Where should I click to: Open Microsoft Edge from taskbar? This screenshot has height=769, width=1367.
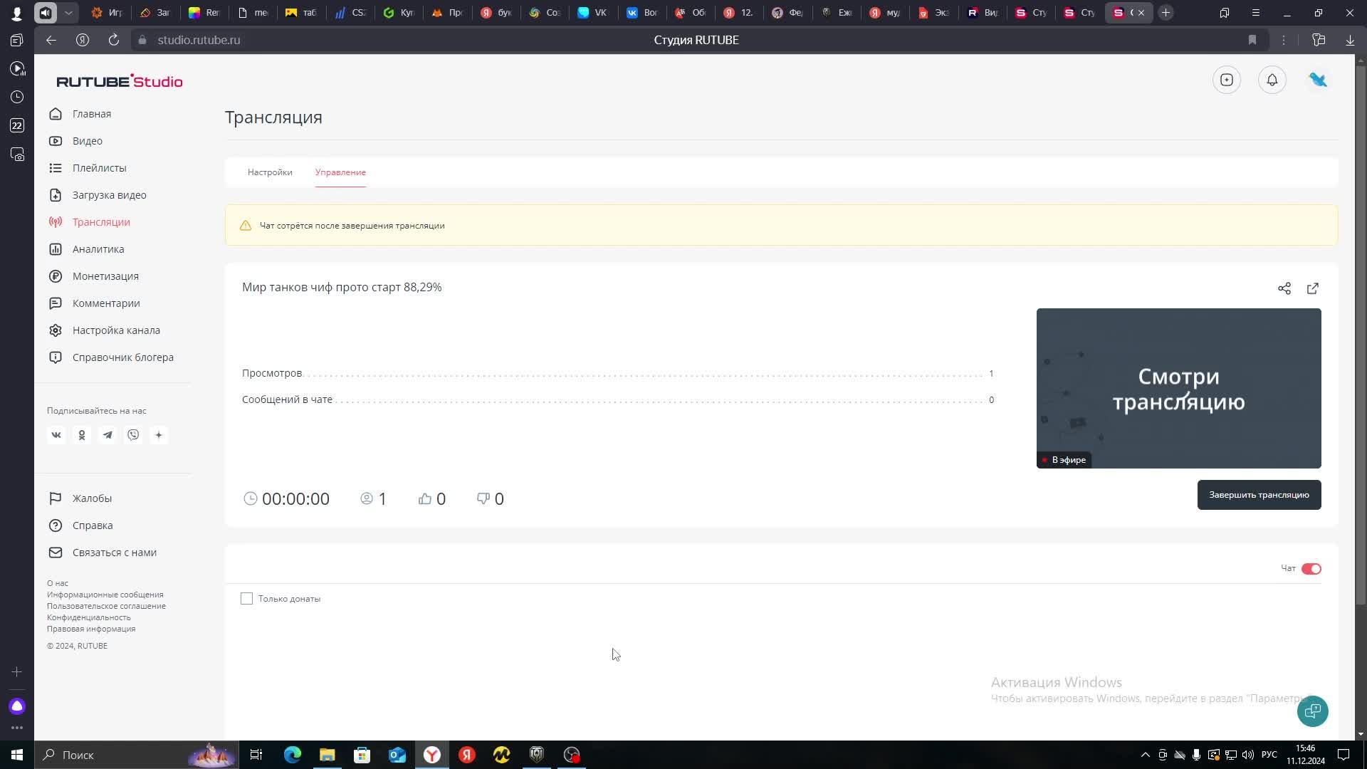click(293, 755)
